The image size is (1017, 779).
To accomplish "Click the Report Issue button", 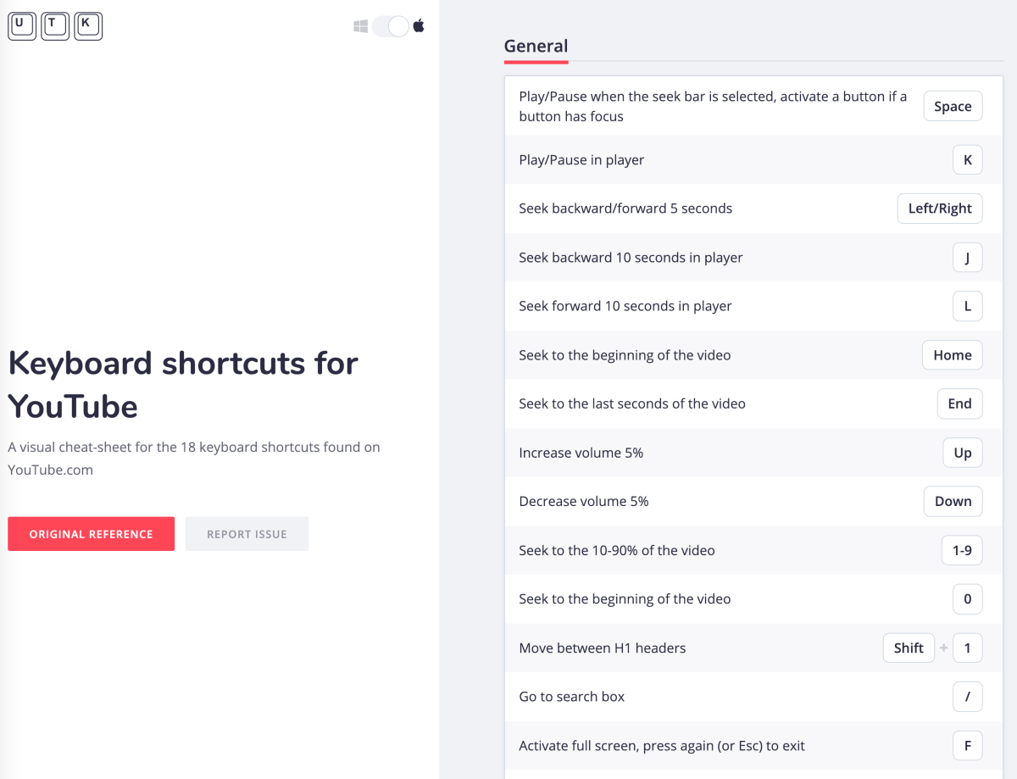I will coord(247,534).
